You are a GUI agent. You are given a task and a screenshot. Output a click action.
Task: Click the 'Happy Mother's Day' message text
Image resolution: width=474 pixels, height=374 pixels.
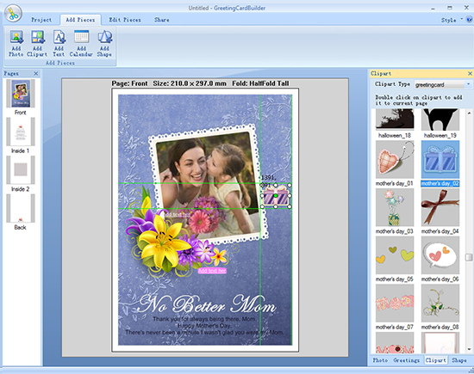click(x=204, y=326)
